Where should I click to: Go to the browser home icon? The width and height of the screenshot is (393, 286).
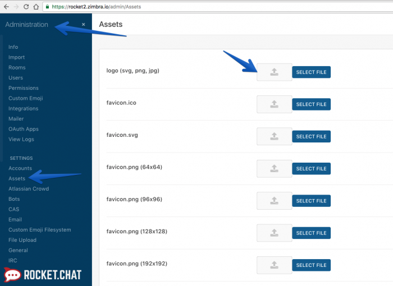tap(36, 7)
